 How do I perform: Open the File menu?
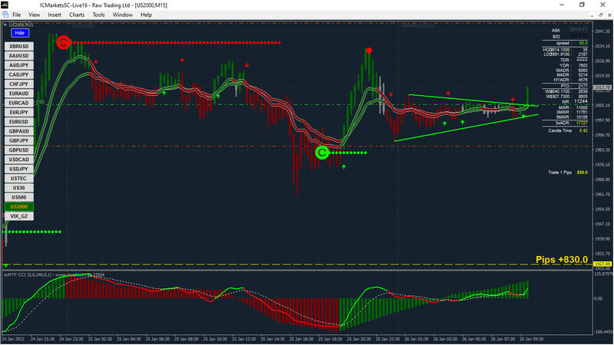[16, 15]
